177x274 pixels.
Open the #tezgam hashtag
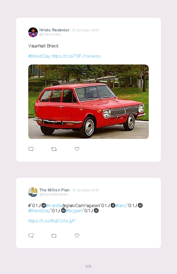point(74,211)
